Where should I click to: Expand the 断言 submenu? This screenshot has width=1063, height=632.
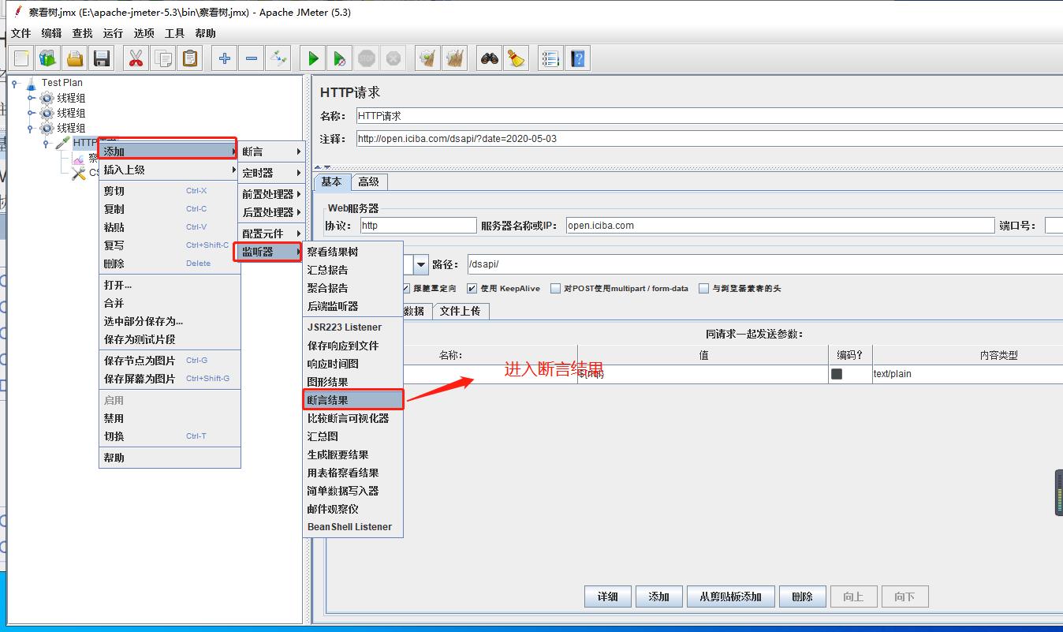271,151
